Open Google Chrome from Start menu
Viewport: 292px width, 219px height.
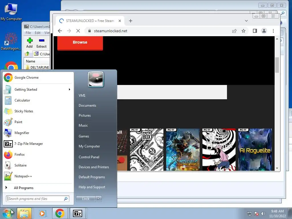pyautogui.click(x=38, y=78)
